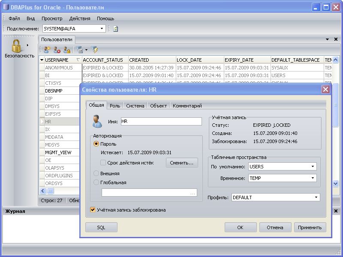Open the Безопасность padlock section
Image resolution: width=343 pixels, height=257 pixels.
point(17,48)
